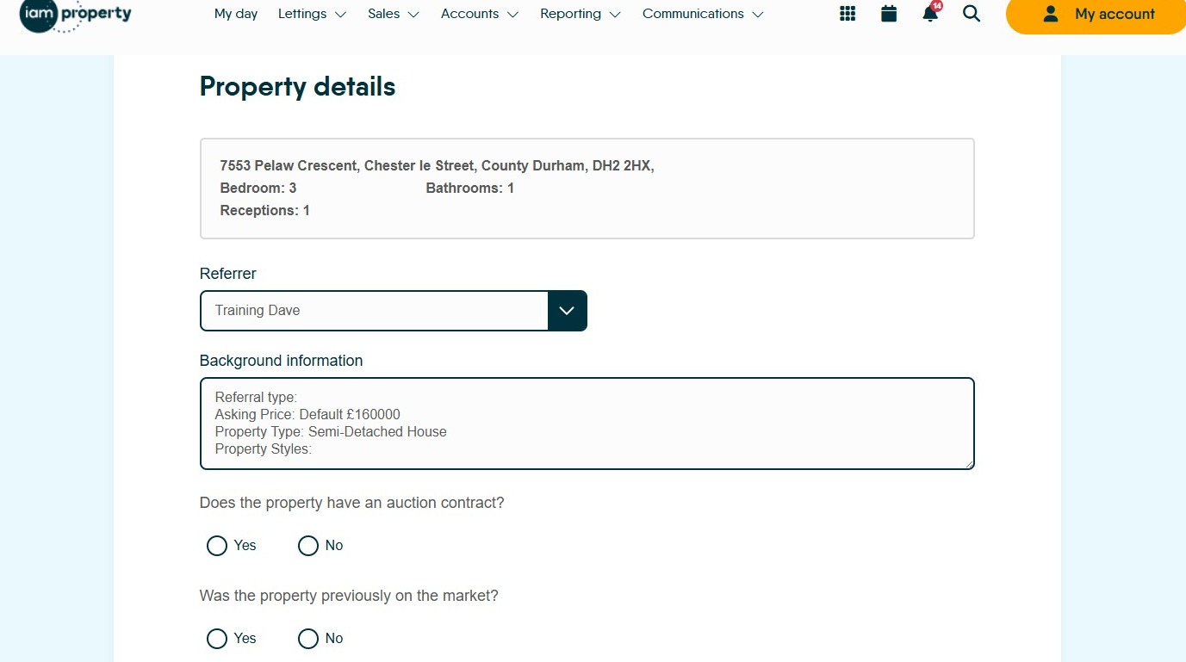The width and height of the screenshot is (1186, 662).
Task: Click the search magnifier icon
Action: click(972, 14)
